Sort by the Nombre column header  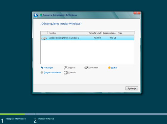[x=67, y=33]
